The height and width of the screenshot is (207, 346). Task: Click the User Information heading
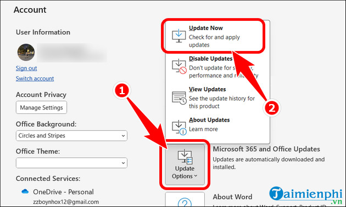pos(43,32)
